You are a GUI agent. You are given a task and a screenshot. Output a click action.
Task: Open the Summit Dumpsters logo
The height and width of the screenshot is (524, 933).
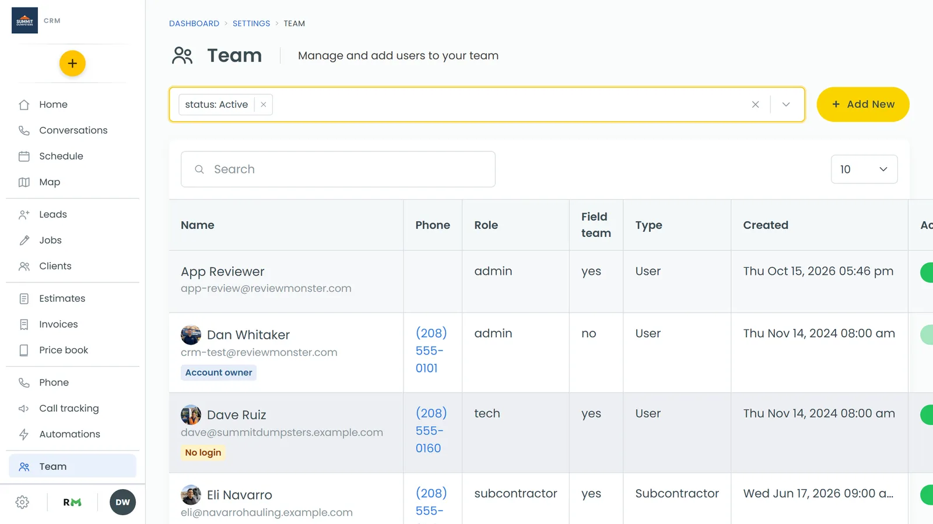24,20
